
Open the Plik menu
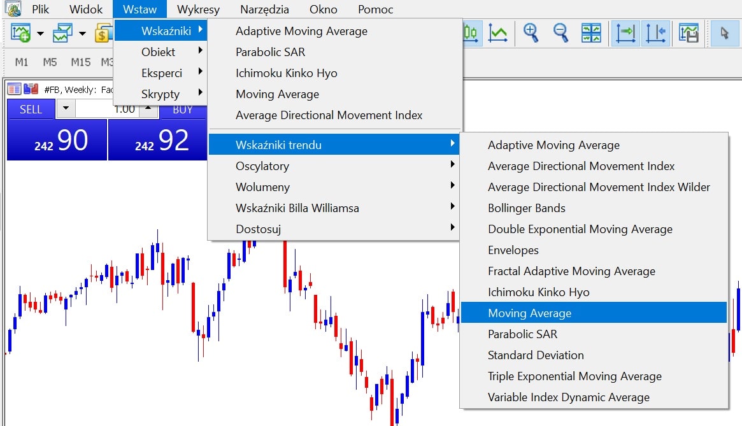coord(41,10)
